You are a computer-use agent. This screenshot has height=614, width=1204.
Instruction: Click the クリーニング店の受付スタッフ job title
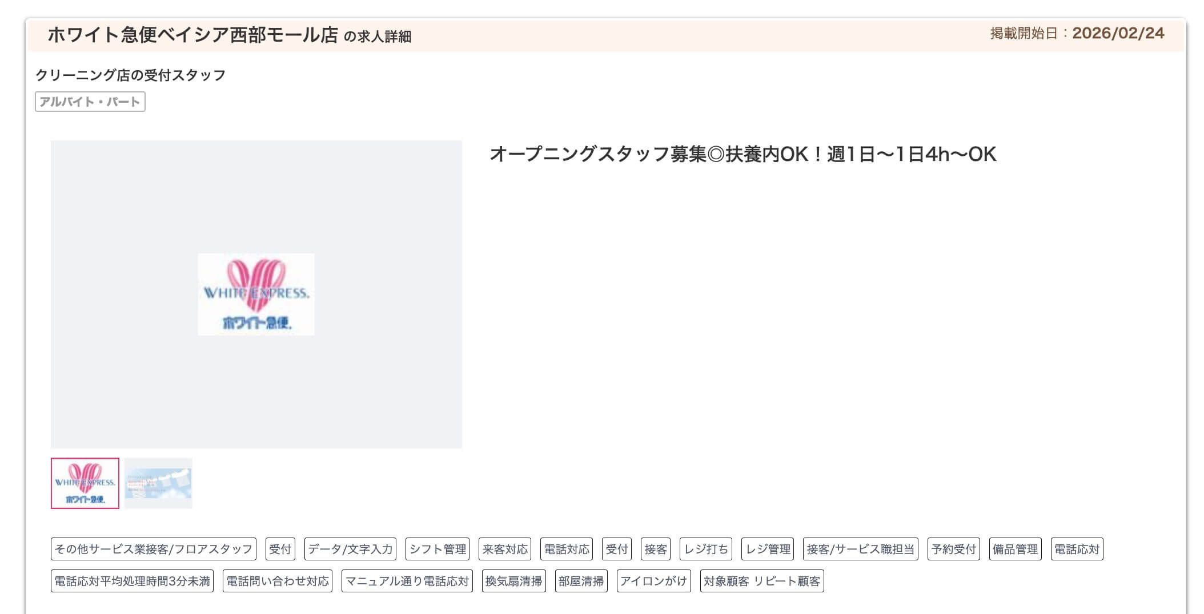pyautogui.click(x=131, y=75)
